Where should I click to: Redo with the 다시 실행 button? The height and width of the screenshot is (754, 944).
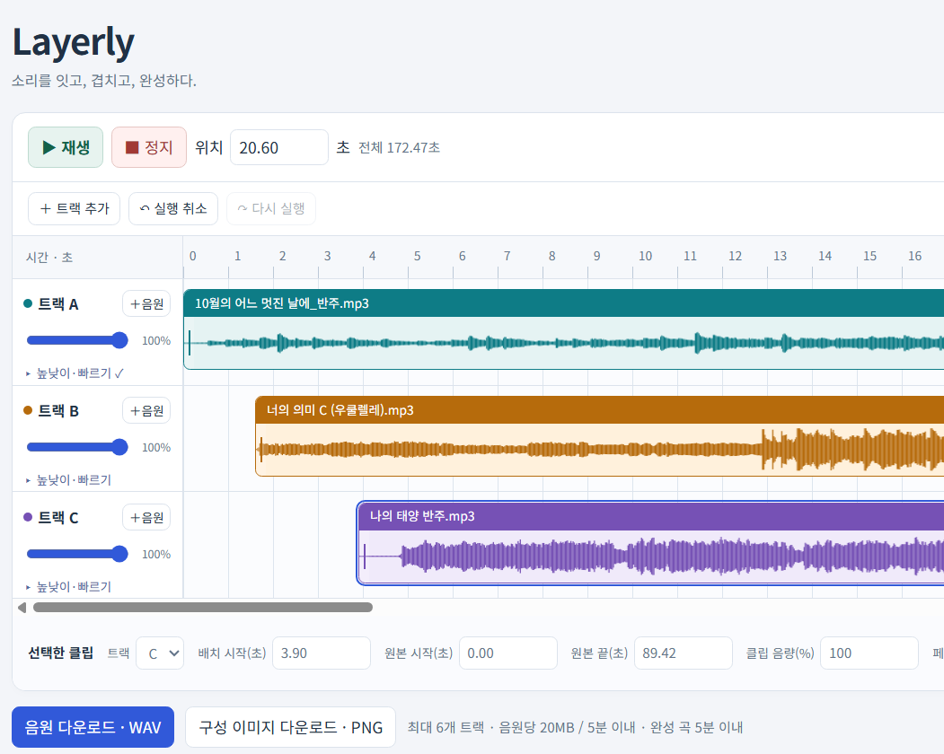click(271, 209)
